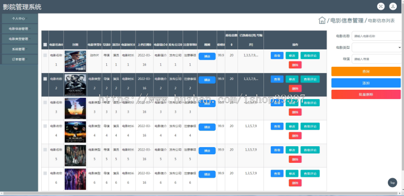Click the Top back-to-top button
The height and width of the screenshot is (196, 404).
coord(392,183)
